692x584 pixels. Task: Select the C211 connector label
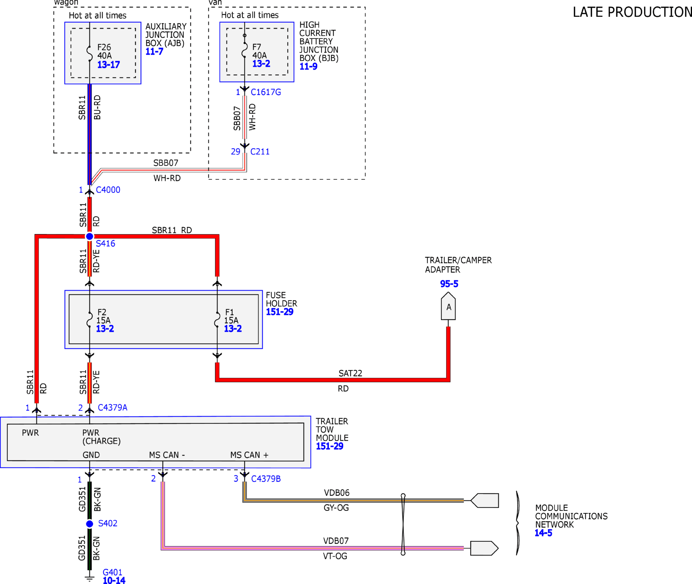pyautogui.click(x=260, y=152)
